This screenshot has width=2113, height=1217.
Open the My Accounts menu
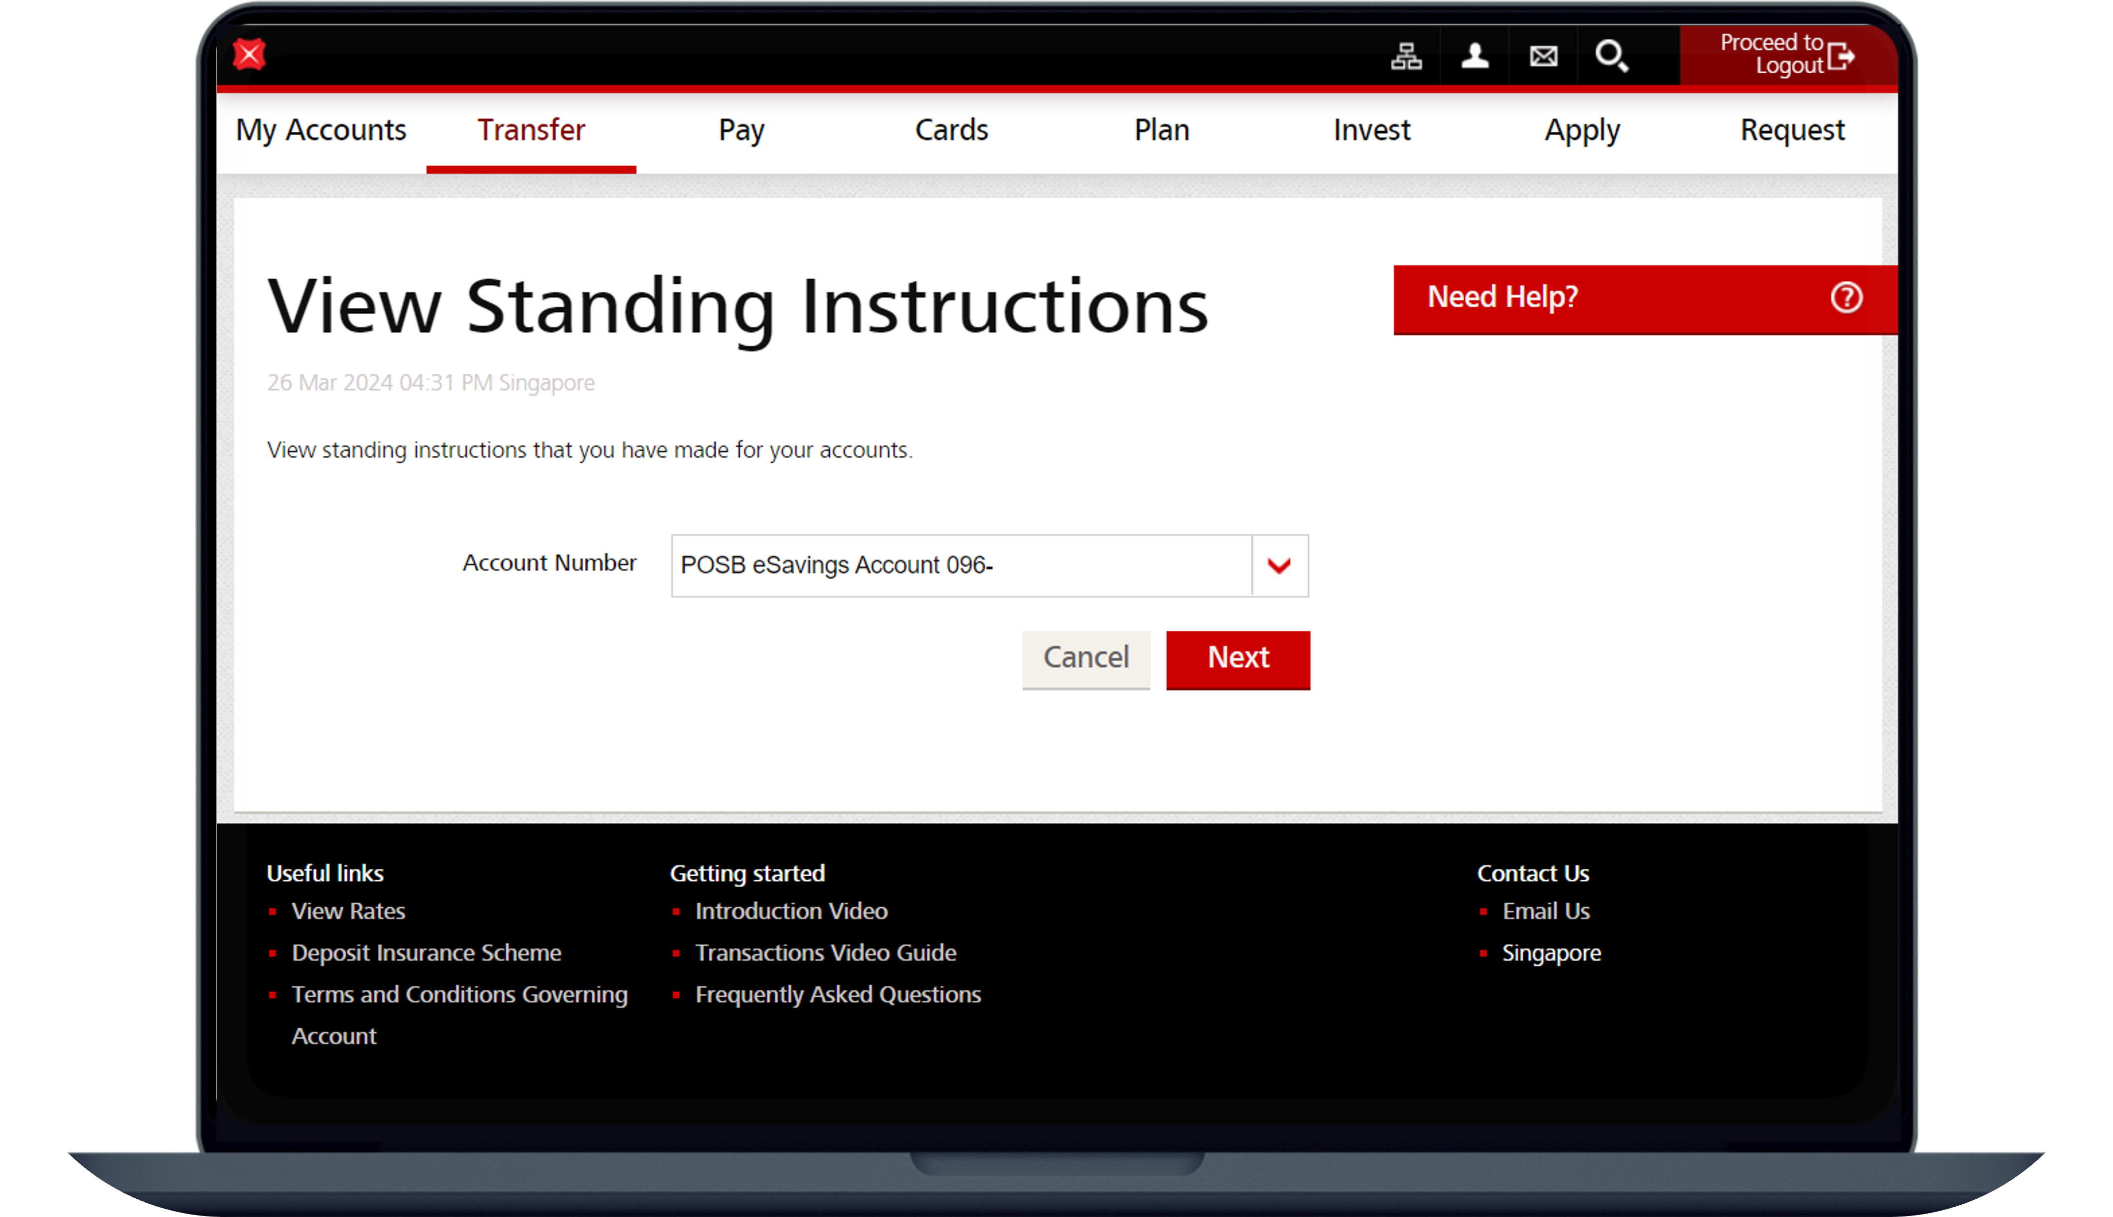click(321, 130)
